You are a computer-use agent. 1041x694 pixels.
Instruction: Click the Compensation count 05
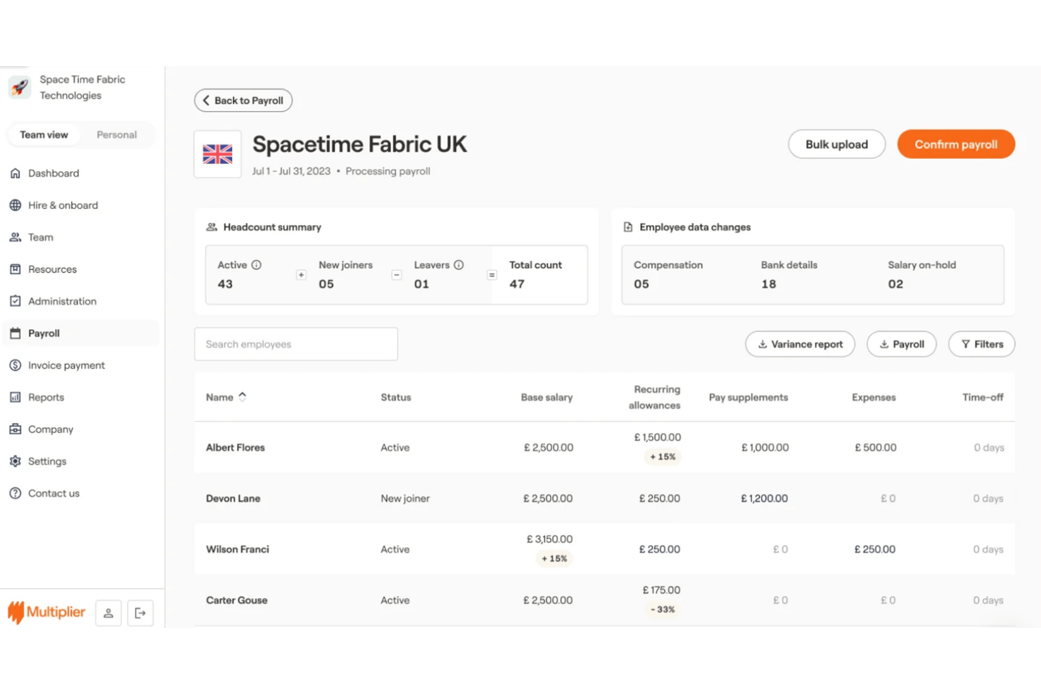(x=641, y=284)
